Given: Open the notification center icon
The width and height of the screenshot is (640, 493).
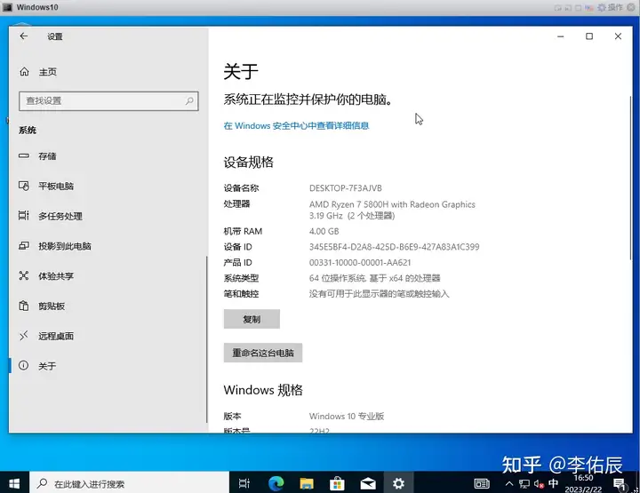Looking at the screenshot, I should 620,484.
